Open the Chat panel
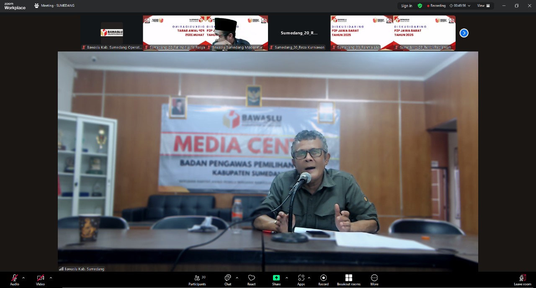The image size is (536, 288). (227, 280)
